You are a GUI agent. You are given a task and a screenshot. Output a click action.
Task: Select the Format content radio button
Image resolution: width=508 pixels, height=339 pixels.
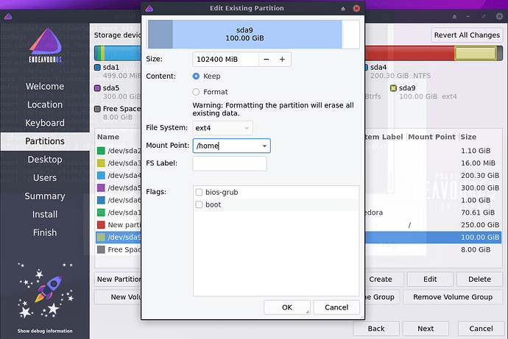click(x=196, y=92)
